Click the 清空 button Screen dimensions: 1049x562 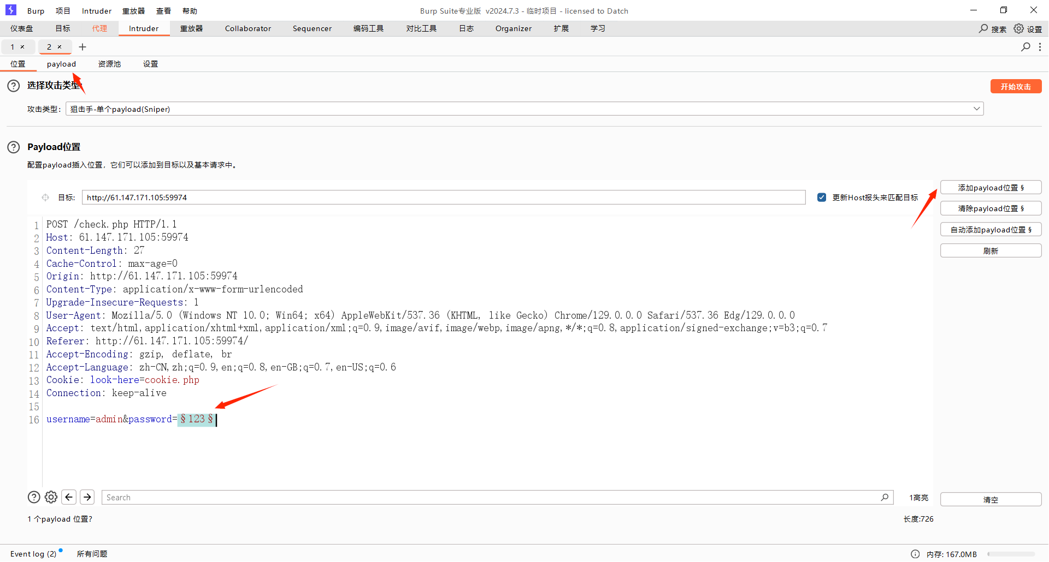click(991, 499)
